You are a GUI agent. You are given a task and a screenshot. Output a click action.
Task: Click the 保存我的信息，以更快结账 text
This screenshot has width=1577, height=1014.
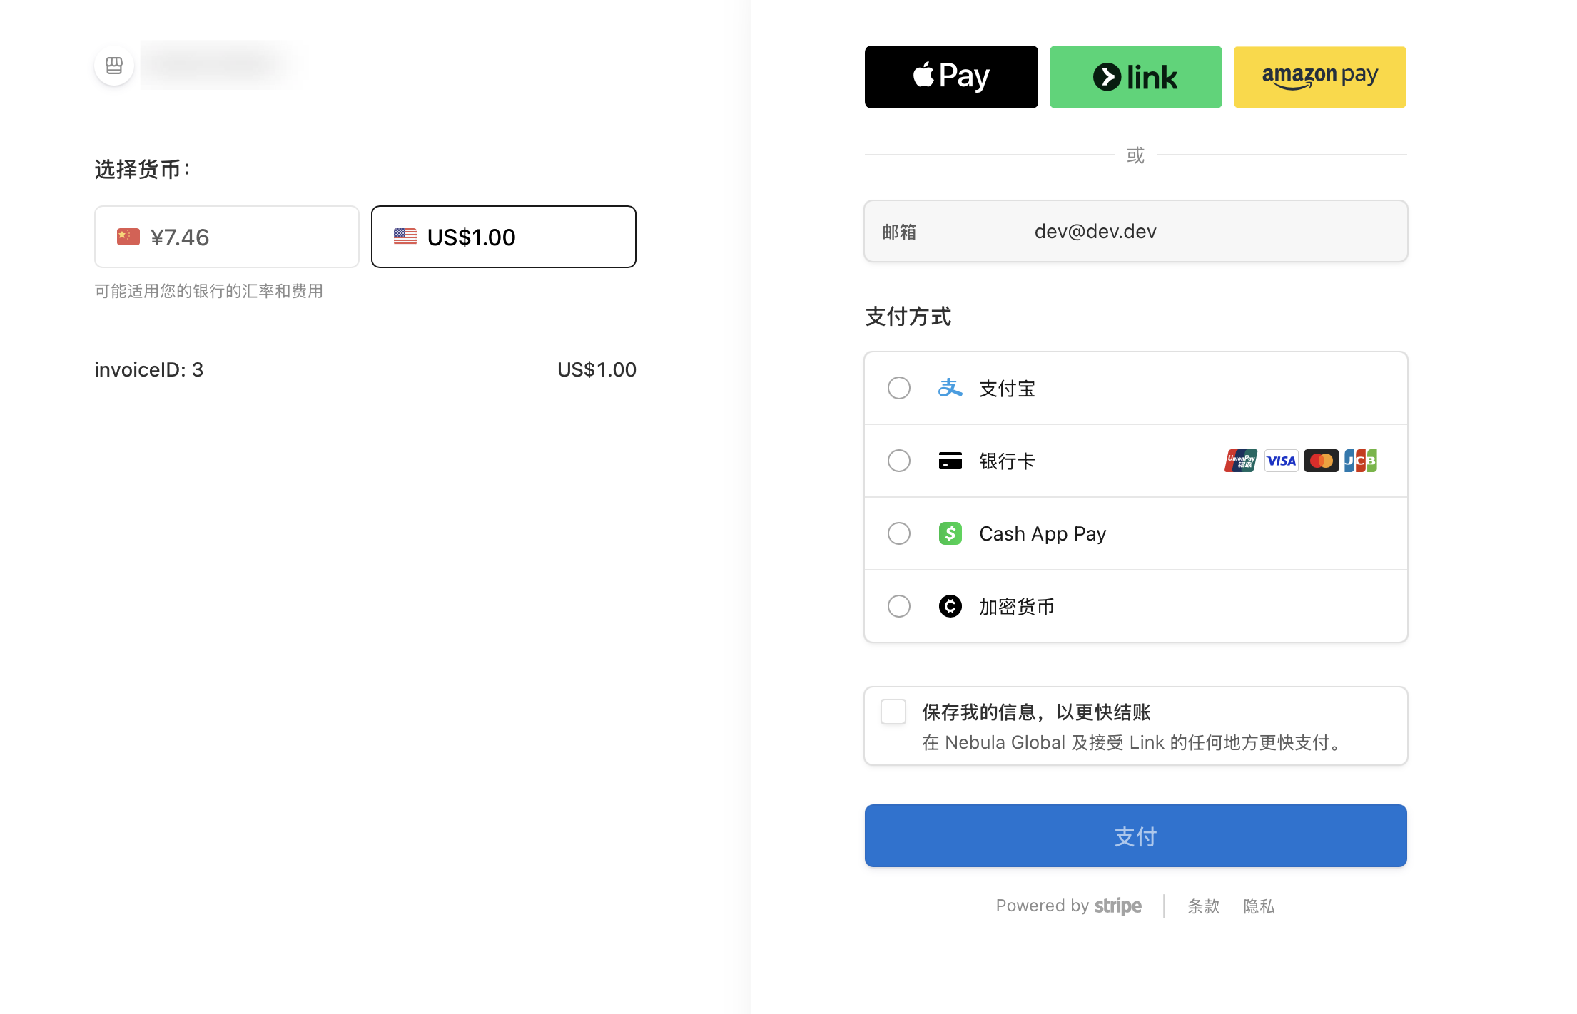1036,712
